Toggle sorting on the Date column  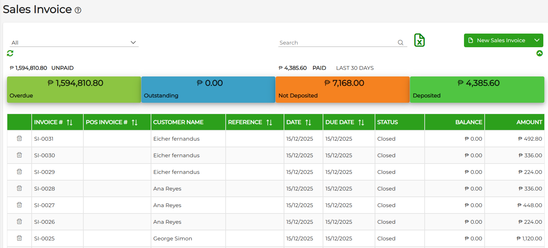[x=308, y=122]
